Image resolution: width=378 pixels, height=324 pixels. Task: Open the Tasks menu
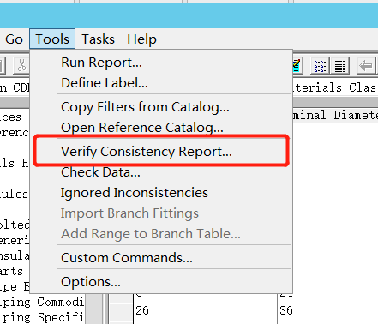coord(98,39)
